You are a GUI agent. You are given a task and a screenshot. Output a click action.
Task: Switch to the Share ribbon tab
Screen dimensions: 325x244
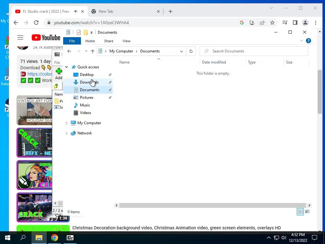109,41
